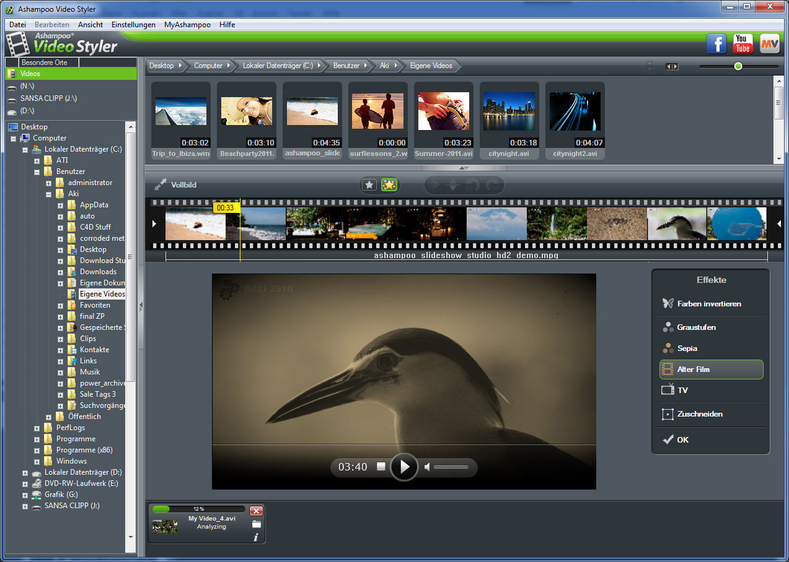Open the Hilfe menu
This screenshot has height=562, width=789.
tap(227, 25)
